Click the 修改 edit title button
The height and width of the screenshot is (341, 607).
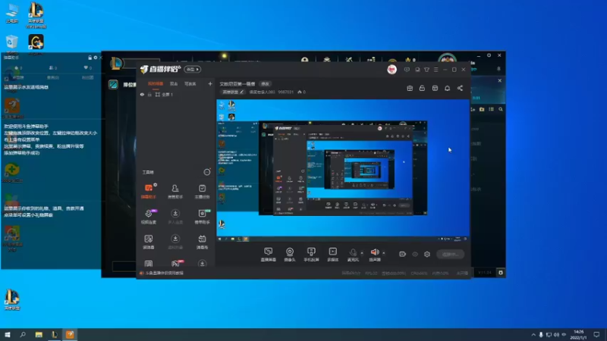(x=265, y=84)
